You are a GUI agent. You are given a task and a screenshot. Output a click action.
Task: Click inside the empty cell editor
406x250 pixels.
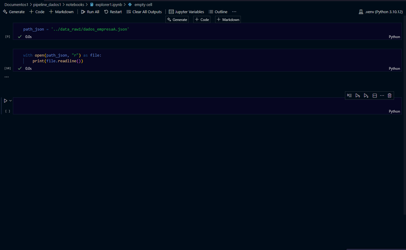click(207, 103)
